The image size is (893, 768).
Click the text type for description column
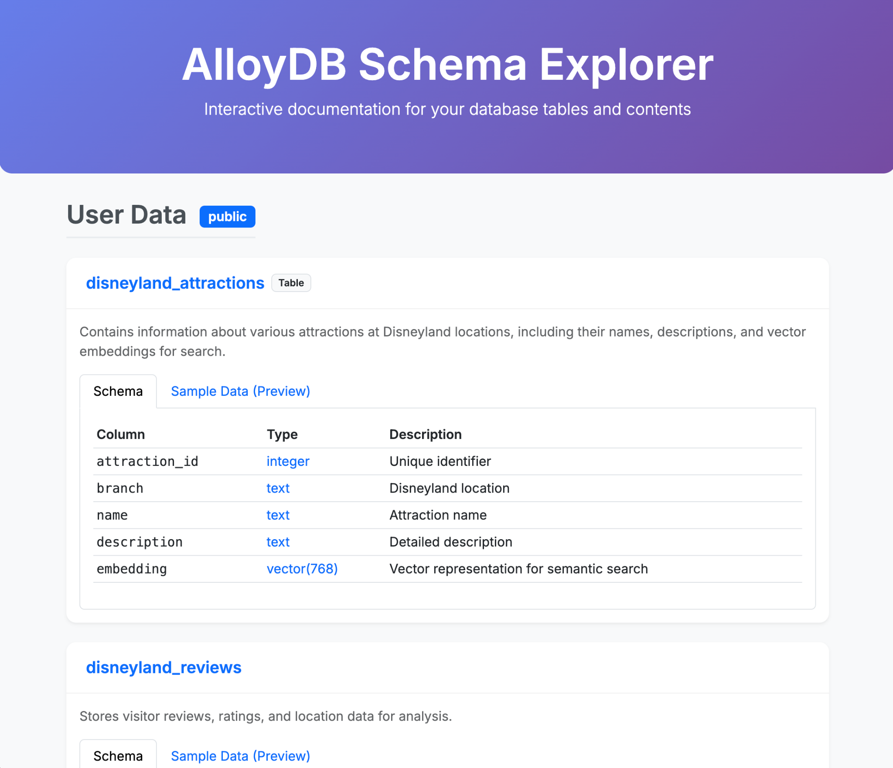(278, 542)
